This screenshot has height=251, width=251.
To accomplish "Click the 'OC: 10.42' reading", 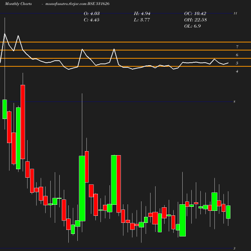I will 195,14.
